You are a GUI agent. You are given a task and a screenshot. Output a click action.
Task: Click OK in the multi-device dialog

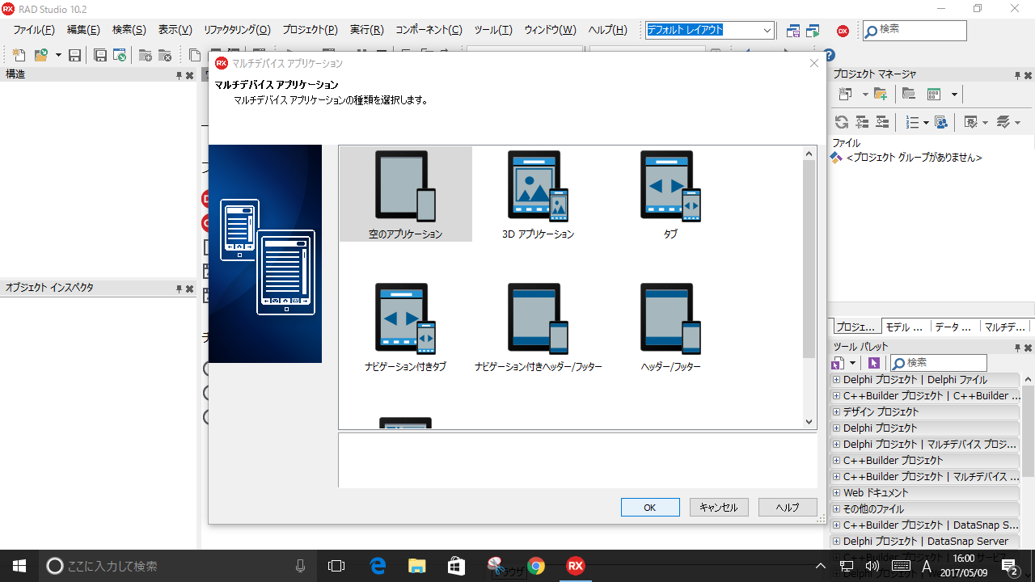click(x=650, y=507)
